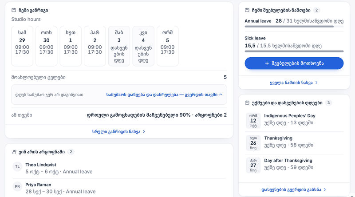
Task: Click 15,5 / 15,5 ხელმისაწვდომი დღე text
Action: (283, 46)
